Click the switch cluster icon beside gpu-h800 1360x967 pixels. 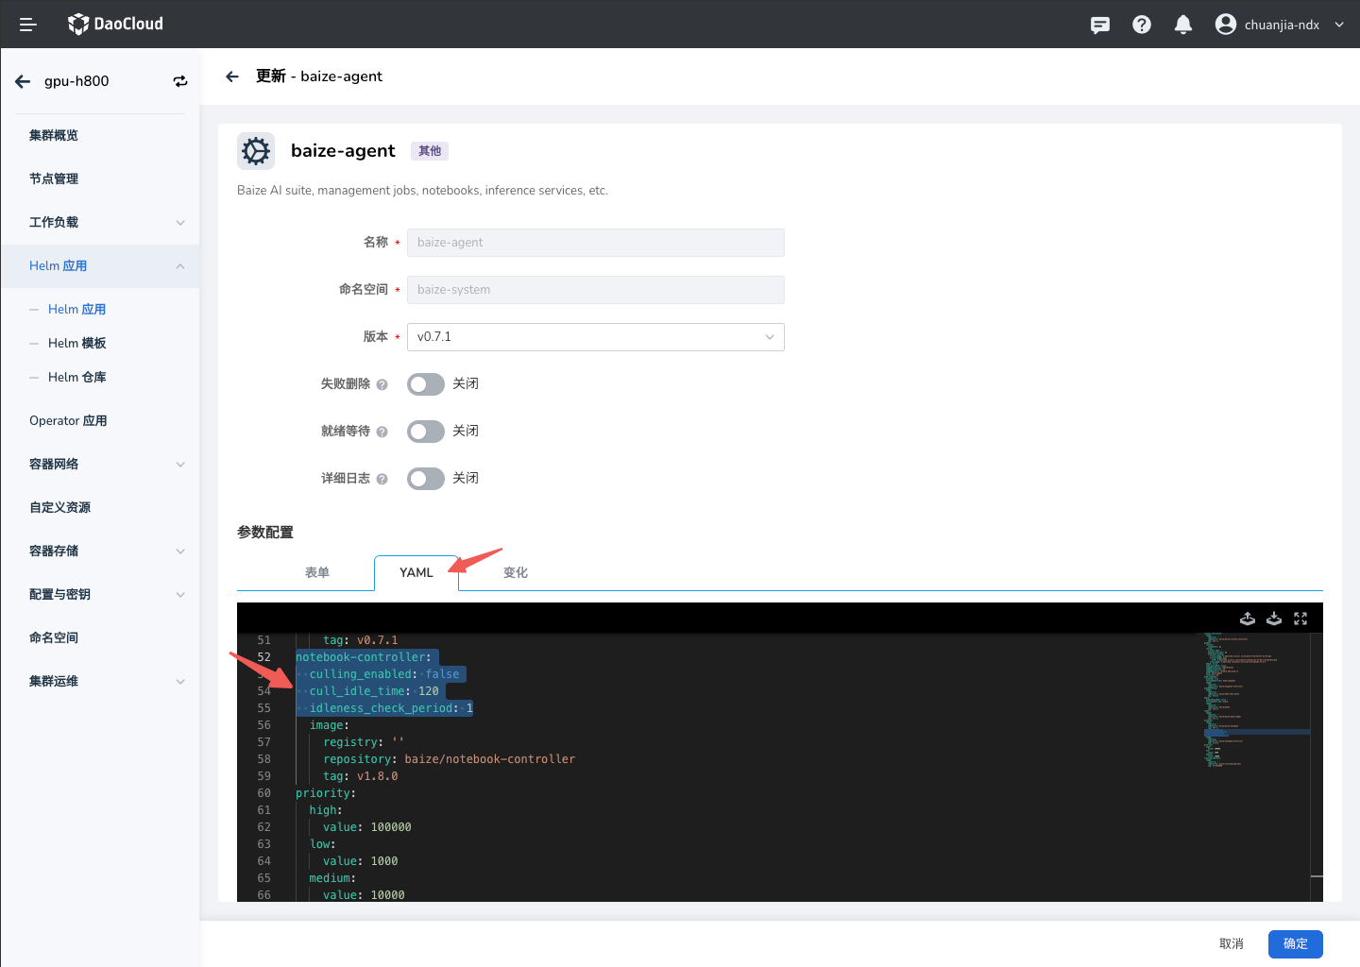pyautogui.click(x=179, y=81)
